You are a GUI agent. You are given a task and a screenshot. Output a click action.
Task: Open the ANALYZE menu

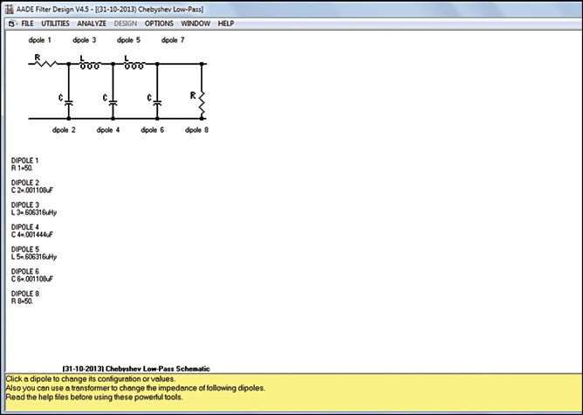[x=92, y=23]
